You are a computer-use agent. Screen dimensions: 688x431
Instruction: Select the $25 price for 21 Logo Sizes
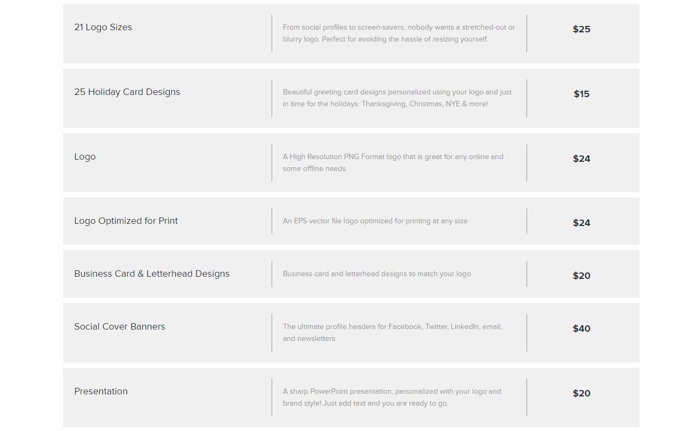click(581, 30)
